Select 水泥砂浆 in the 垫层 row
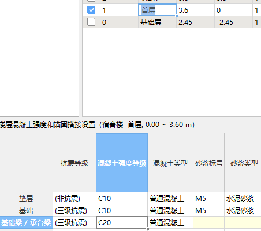This screenshot has height=231, width=261. click(x=243, y=198)
